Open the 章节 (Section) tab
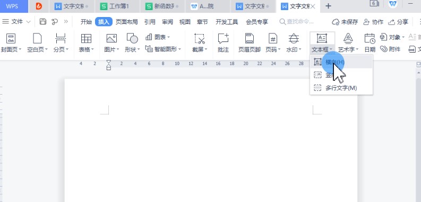 point(202,22)
